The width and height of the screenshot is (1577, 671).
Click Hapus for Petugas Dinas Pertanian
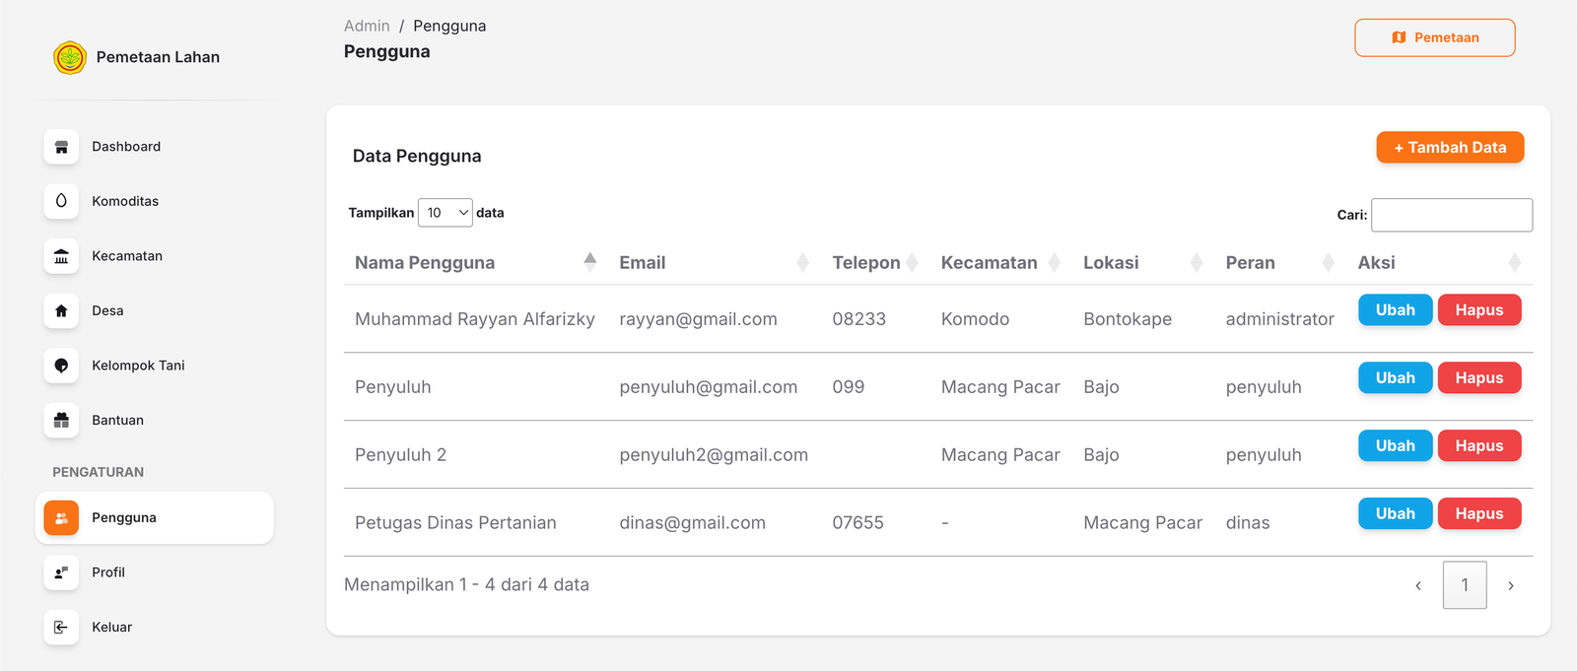pyautogui.click(x=1479, y=513)
